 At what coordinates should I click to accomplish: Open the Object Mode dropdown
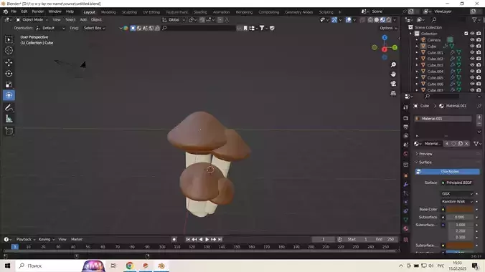[x=32, y=20]
